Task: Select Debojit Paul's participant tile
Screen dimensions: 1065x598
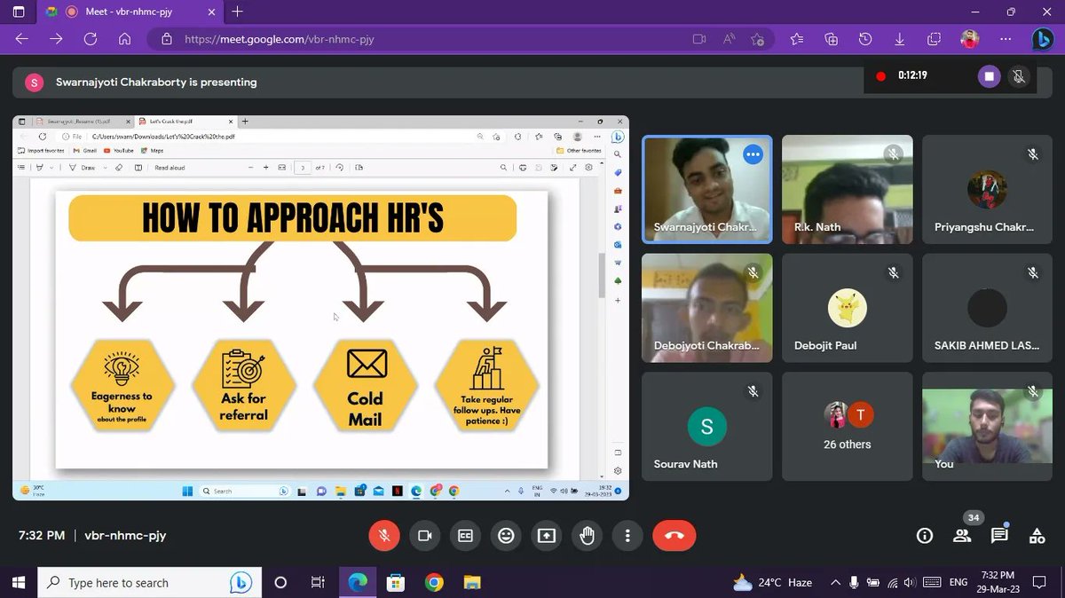Action: point(848,308)
